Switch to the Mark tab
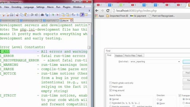The image size is (190, 107). click(140, 56)
